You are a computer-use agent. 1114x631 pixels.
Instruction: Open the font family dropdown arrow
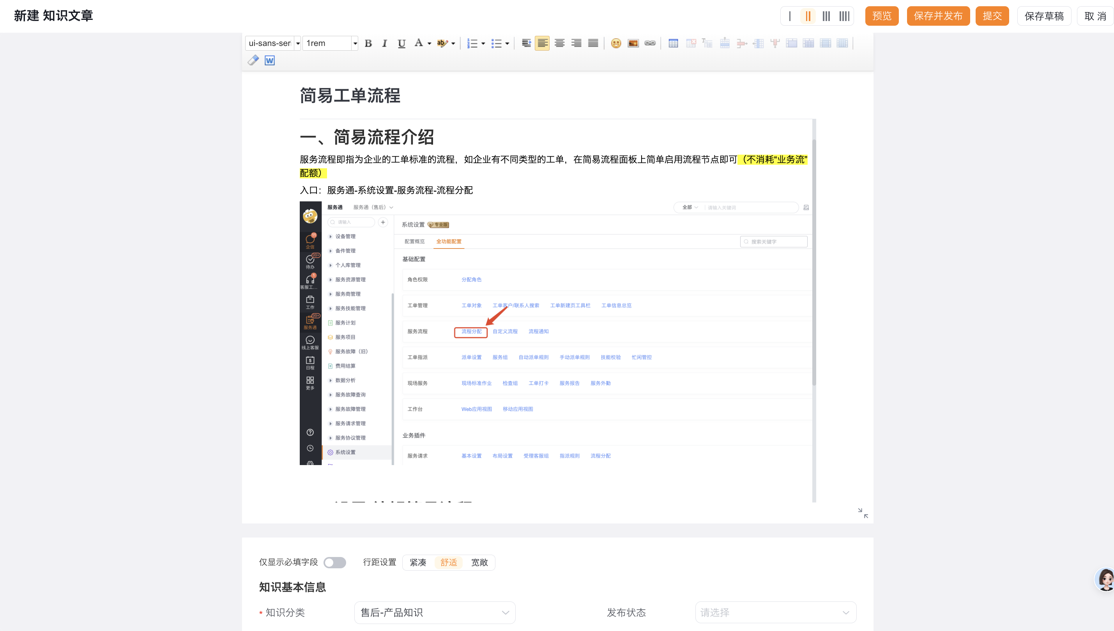click(297, 43)
